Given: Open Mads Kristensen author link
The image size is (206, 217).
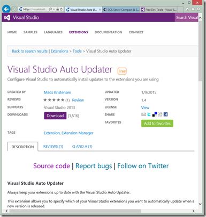Looking at the screenshot, I should (57, 92).
